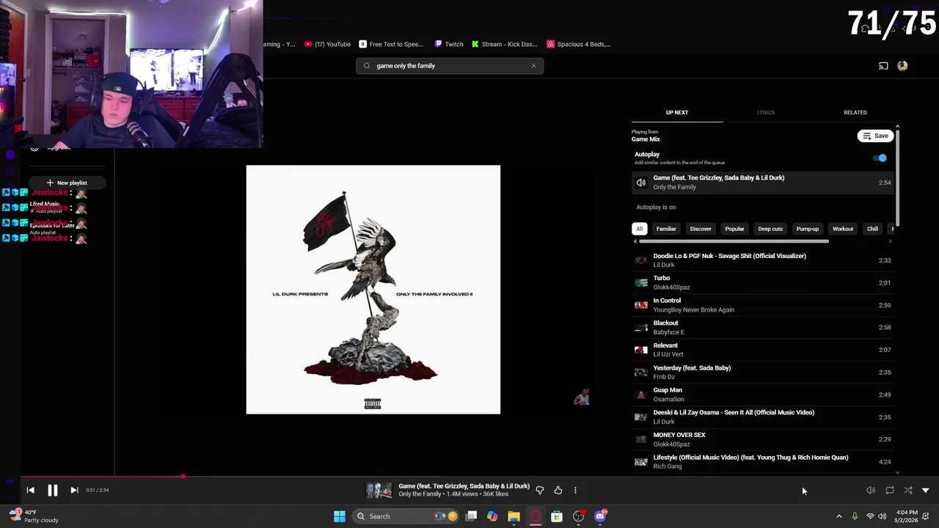Image resolution: width=939 pixels, height=528 pixels.
Task: Dislike the current song Game
Action: click(540, 490)
